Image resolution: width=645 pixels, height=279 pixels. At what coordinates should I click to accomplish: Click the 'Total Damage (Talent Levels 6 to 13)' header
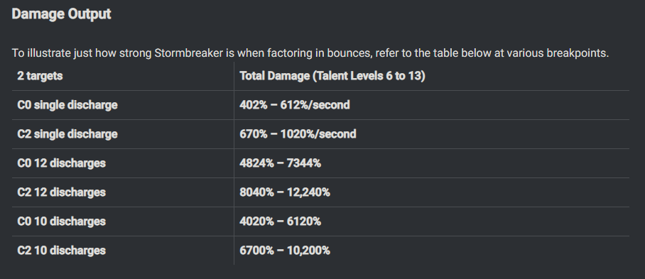tap(332, 76)
